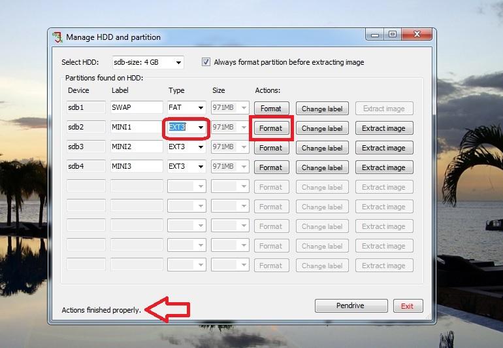The height and width of the screenshot is (348, 503).
Task: Click the Type column header
Action: click(176, 91)
